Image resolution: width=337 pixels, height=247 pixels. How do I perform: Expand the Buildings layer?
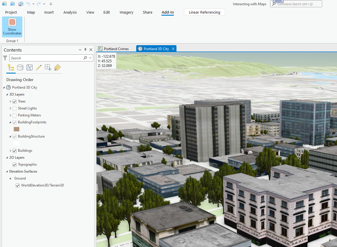tap(11, 150)
